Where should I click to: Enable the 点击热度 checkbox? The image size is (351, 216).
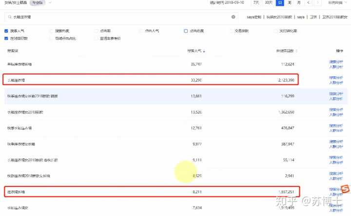click(186, 31)
